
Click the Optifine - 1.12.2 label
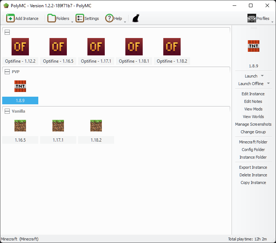point(20,61)
